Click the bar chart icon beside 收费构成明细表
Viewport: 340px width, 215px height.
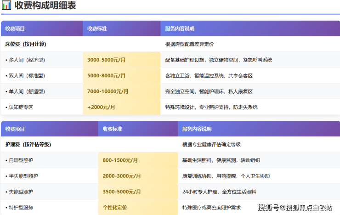[6, 6]
